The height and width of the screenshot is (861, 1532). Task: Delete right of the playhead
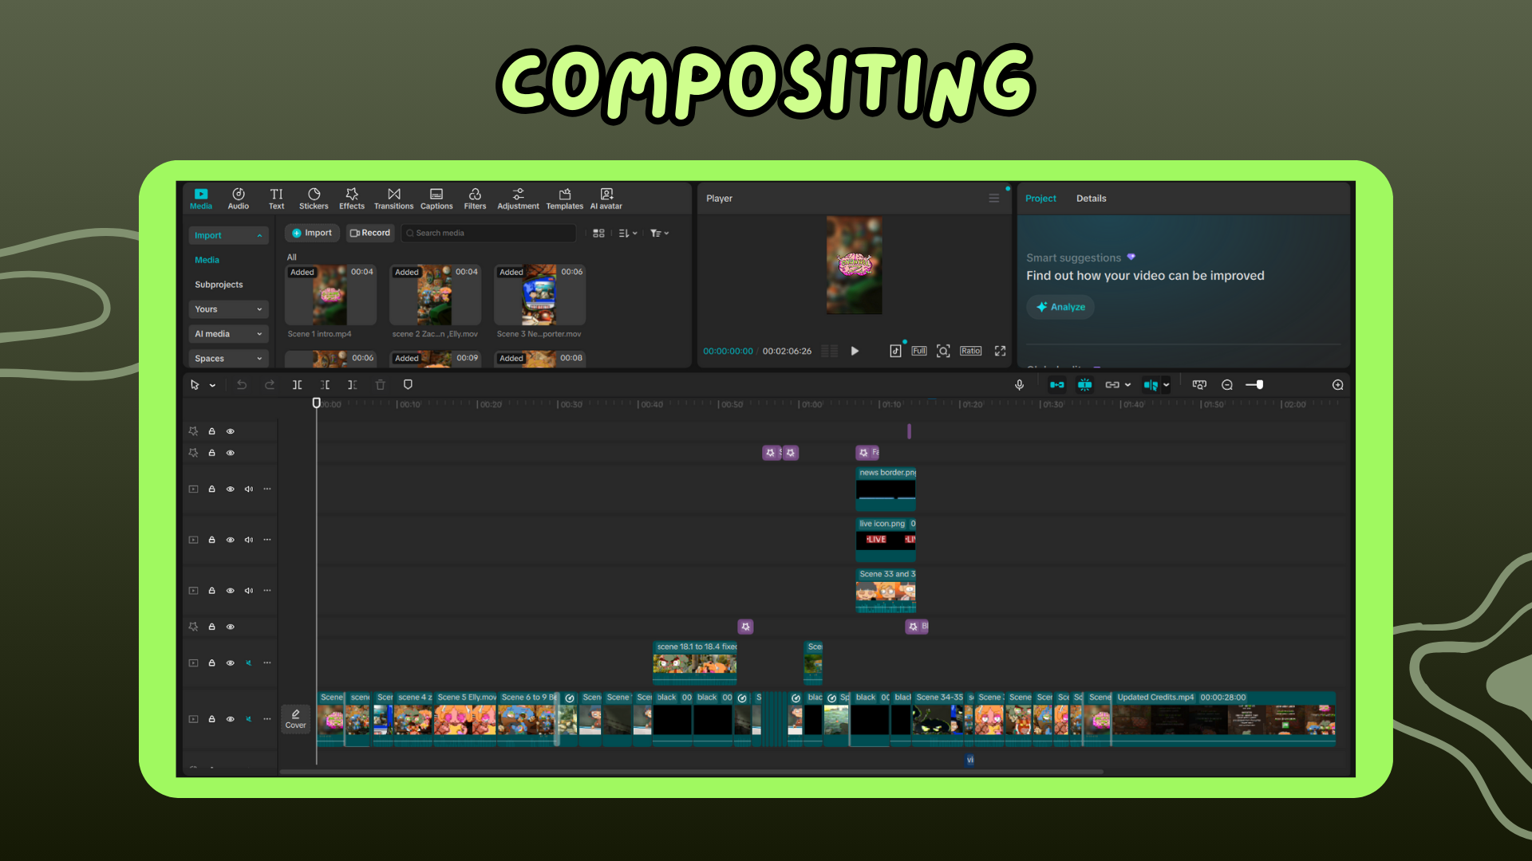(x=352, y=385)
